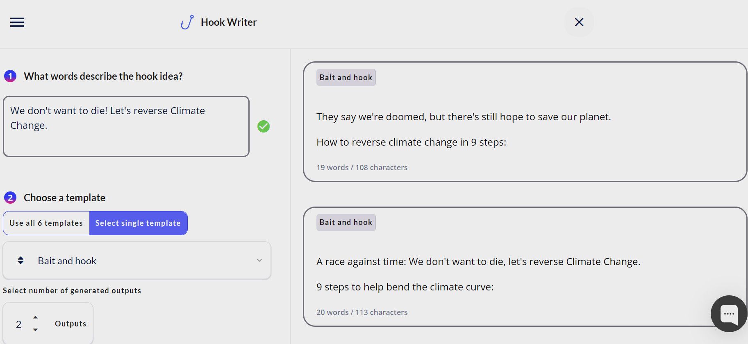Click the step 2 number badge
Screen dimensions: 748x344
10,198
